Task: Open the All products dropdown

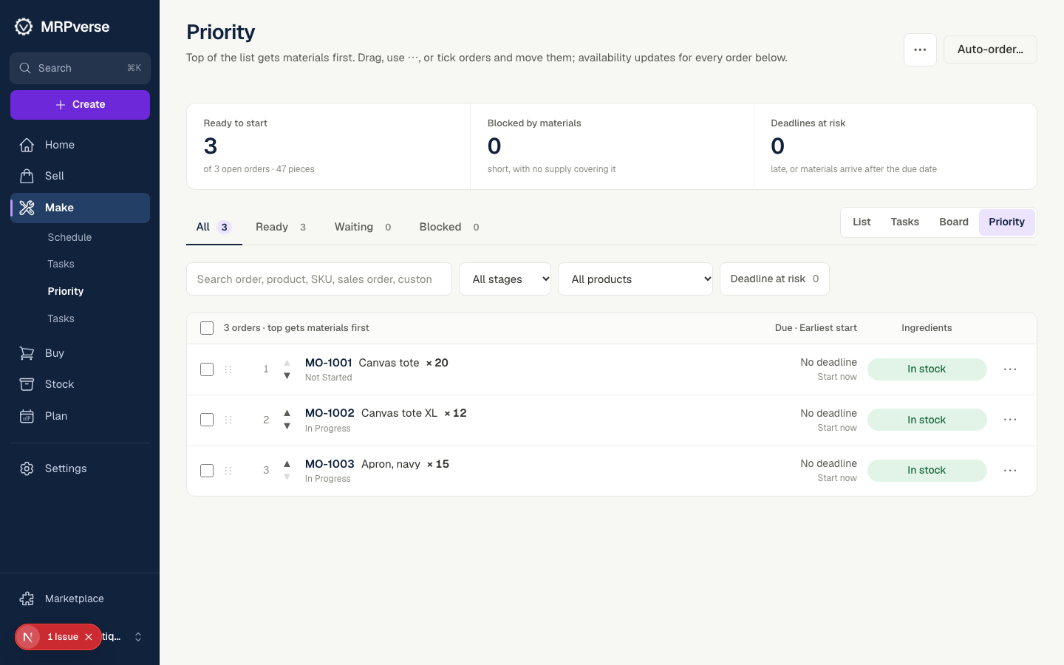Action: pyautogui.click(x=635, y=279)
